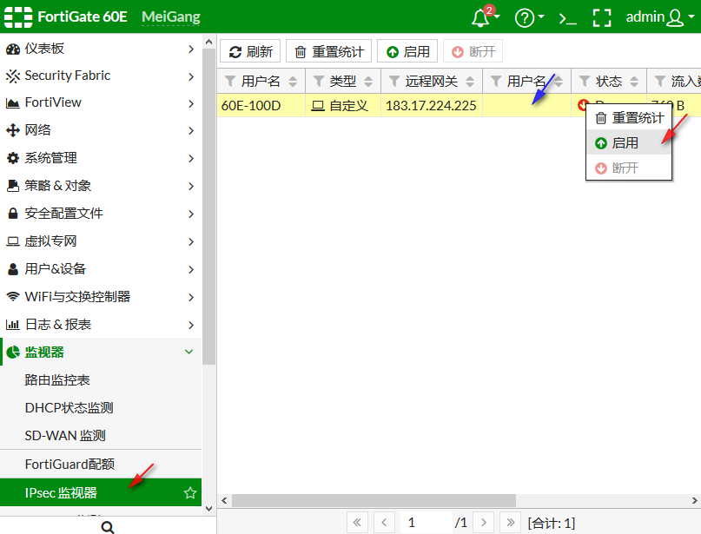Toggle favorite star on IPsec 监视器
This screenshot has width=701, height=534.
click(x=190, y=492)
